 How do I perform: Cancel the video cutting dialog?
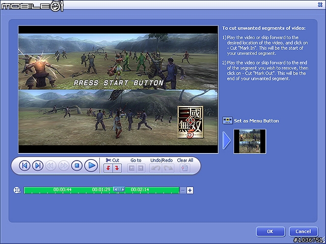[303, 231]
